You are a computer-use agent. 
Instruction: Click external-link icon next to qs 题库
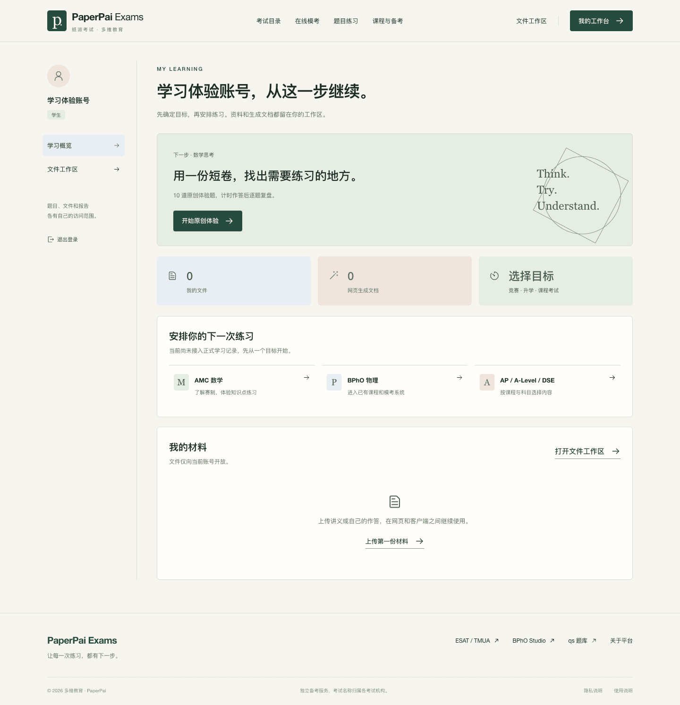click(594, 641)
